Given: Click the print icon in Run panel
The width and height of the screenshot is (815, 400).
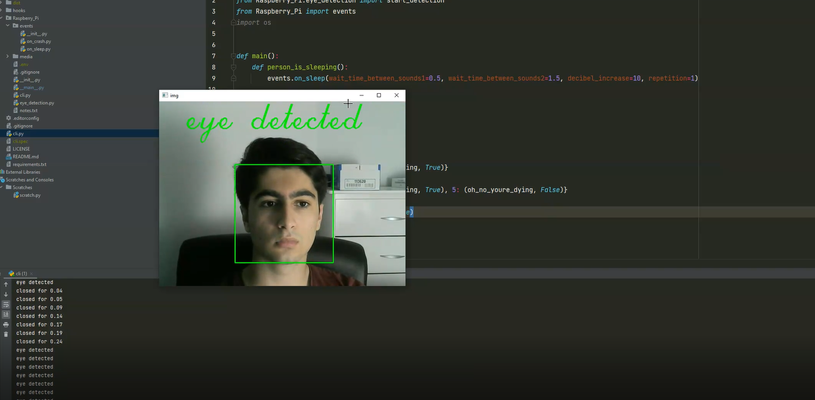Looking at the screenshot, I should coord(6,324).
